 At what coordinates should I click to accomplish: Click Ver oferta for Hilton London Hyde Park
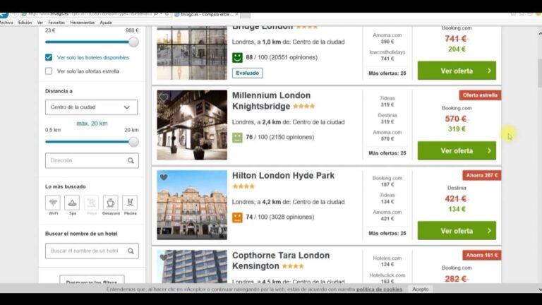click(x=457, y=231)
